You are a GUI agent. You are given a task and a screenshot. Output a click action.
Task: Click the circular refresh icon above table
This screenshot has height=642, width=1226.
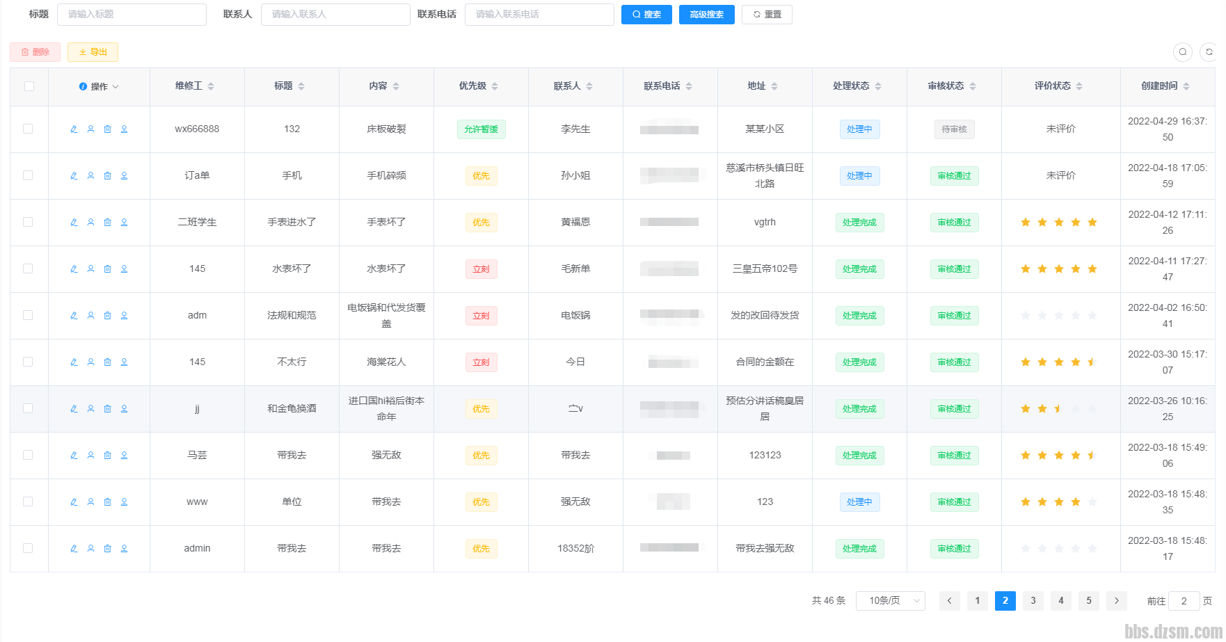[1209, 52]
